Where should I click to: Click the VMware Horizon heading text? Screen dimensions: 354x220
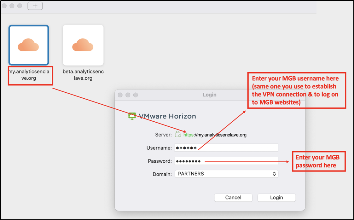point(167,116)
